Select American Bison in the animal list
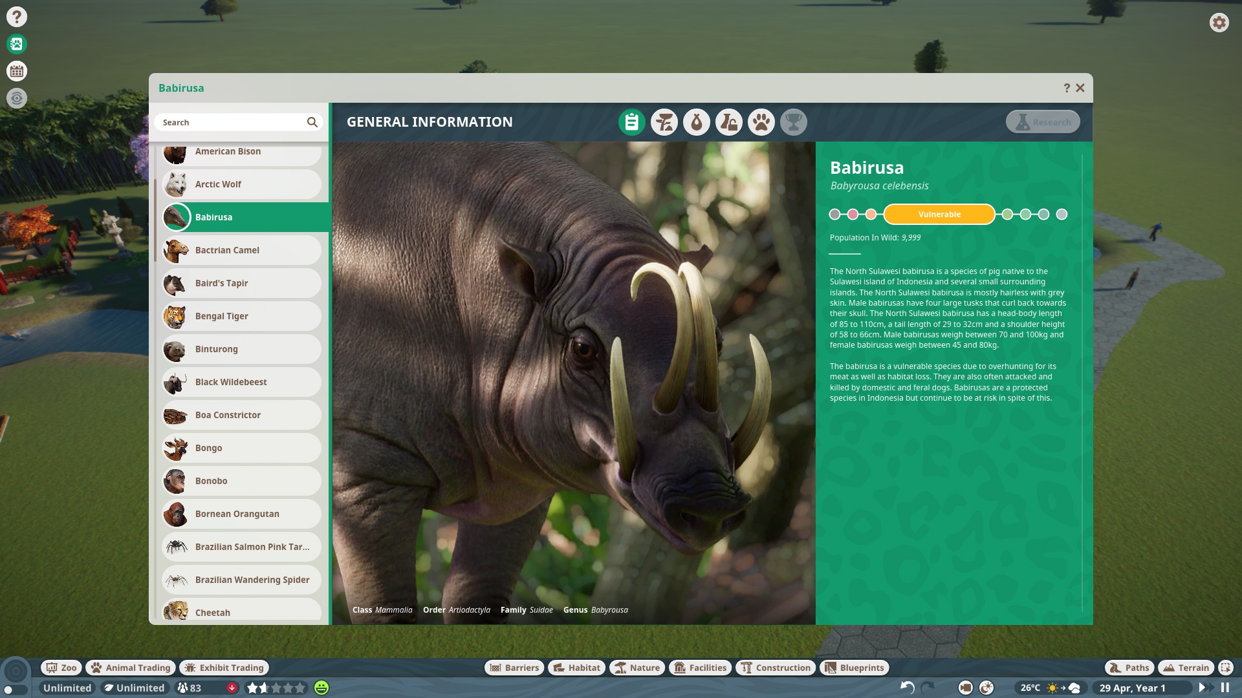1242x698 pixels. (x=241, y=154)
